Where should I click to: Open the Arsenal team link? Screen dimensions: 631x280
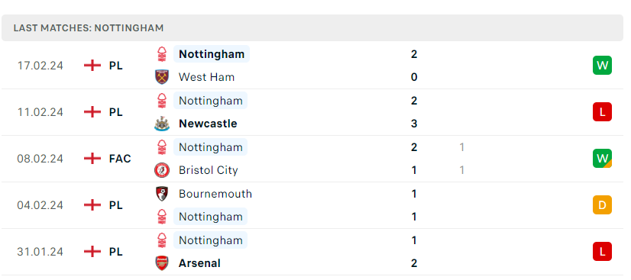199,263
